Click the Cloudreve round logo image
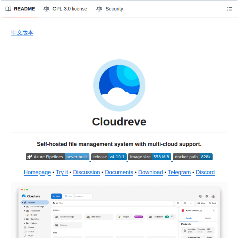 pyautogui.click(x=119, y=85)
